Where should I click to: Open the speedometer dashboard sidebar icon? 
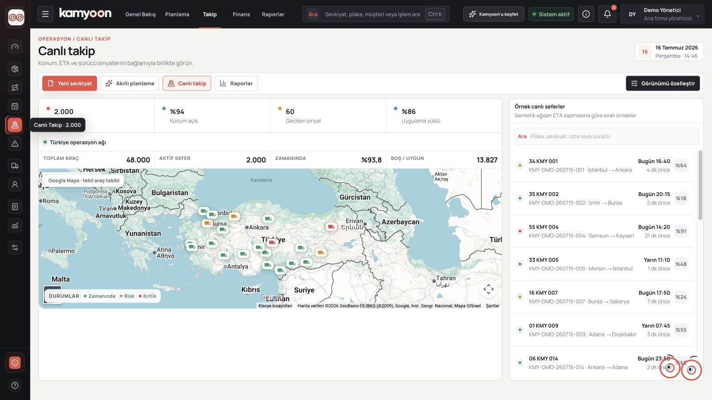[x=15, y=47]
